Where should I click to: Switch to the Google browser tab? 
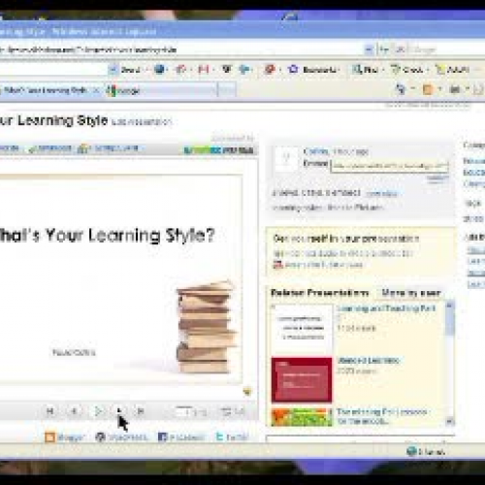click(x=161, y=90)
